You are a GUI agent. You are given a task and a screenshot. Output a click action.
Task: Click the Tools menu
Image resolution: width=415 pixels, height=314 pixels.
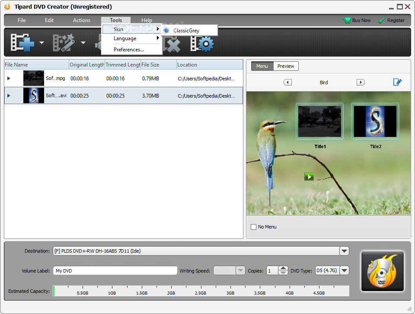pos(116,20)
